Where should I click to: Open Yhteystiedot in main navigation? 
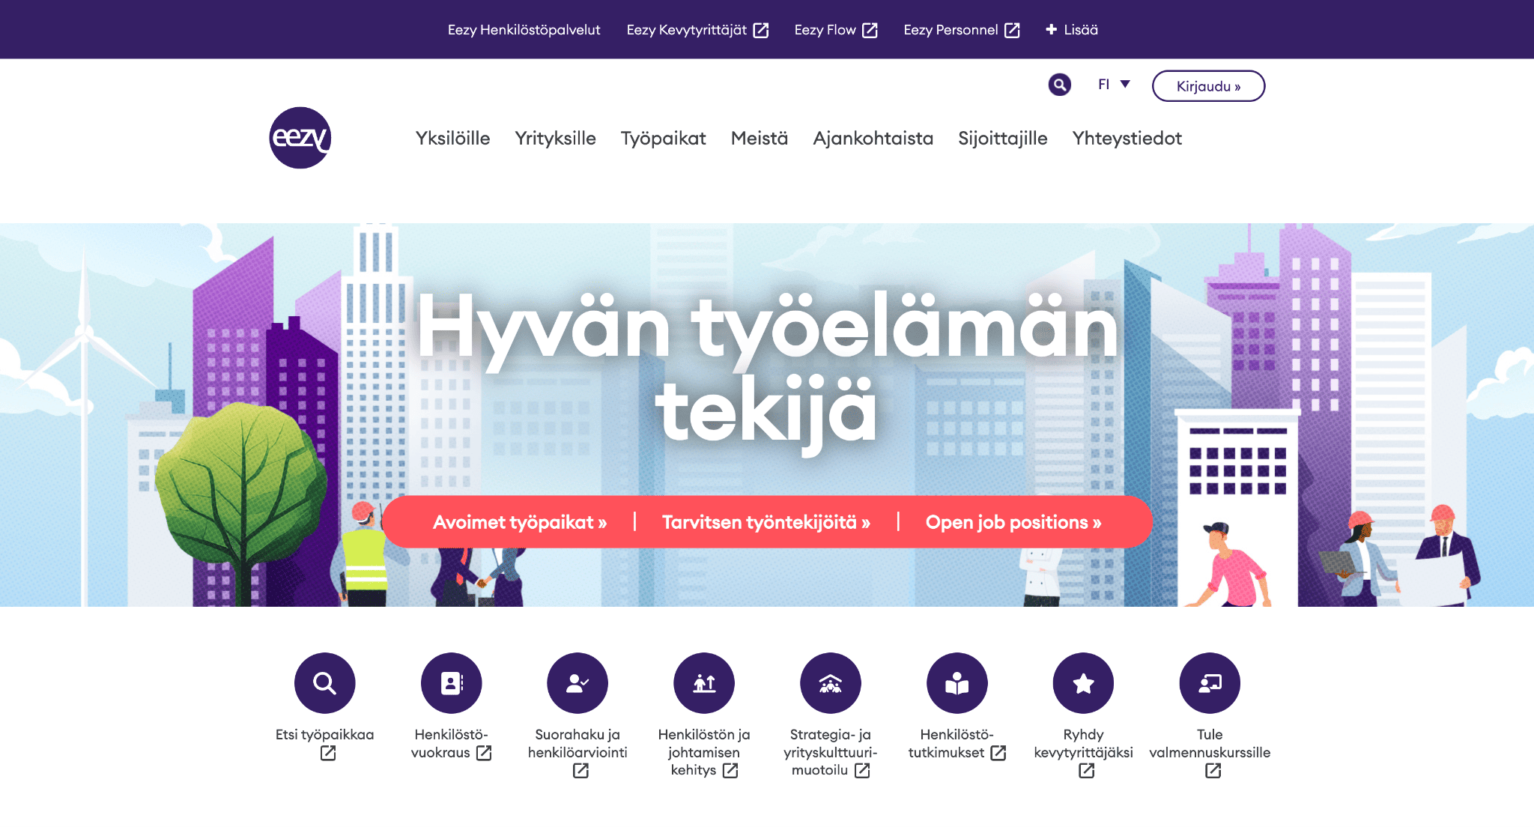(1127, 139)
